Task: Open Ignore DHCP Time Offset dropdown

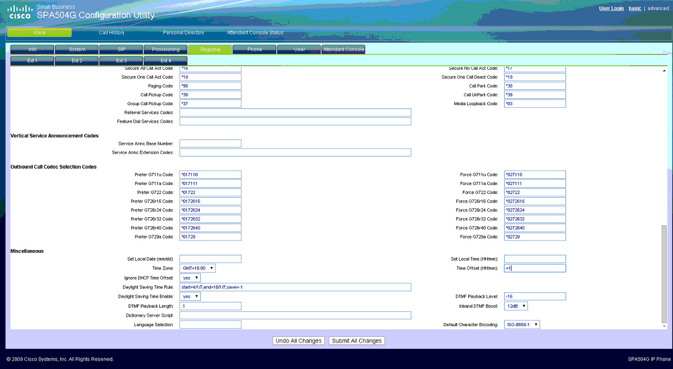Action: coord(190,278)
